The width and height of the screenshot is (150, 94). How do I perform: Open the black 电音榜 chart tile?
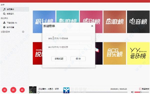138,22
